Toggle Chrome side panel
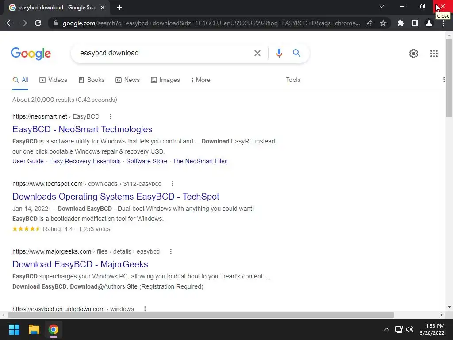This screenshot has width=453, height=340. point(415,23)
